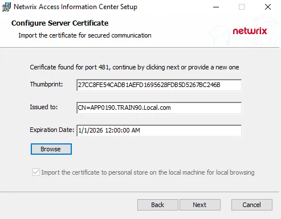281x219 pixels.
Task: Close the setup window
Action: (268, 7)
